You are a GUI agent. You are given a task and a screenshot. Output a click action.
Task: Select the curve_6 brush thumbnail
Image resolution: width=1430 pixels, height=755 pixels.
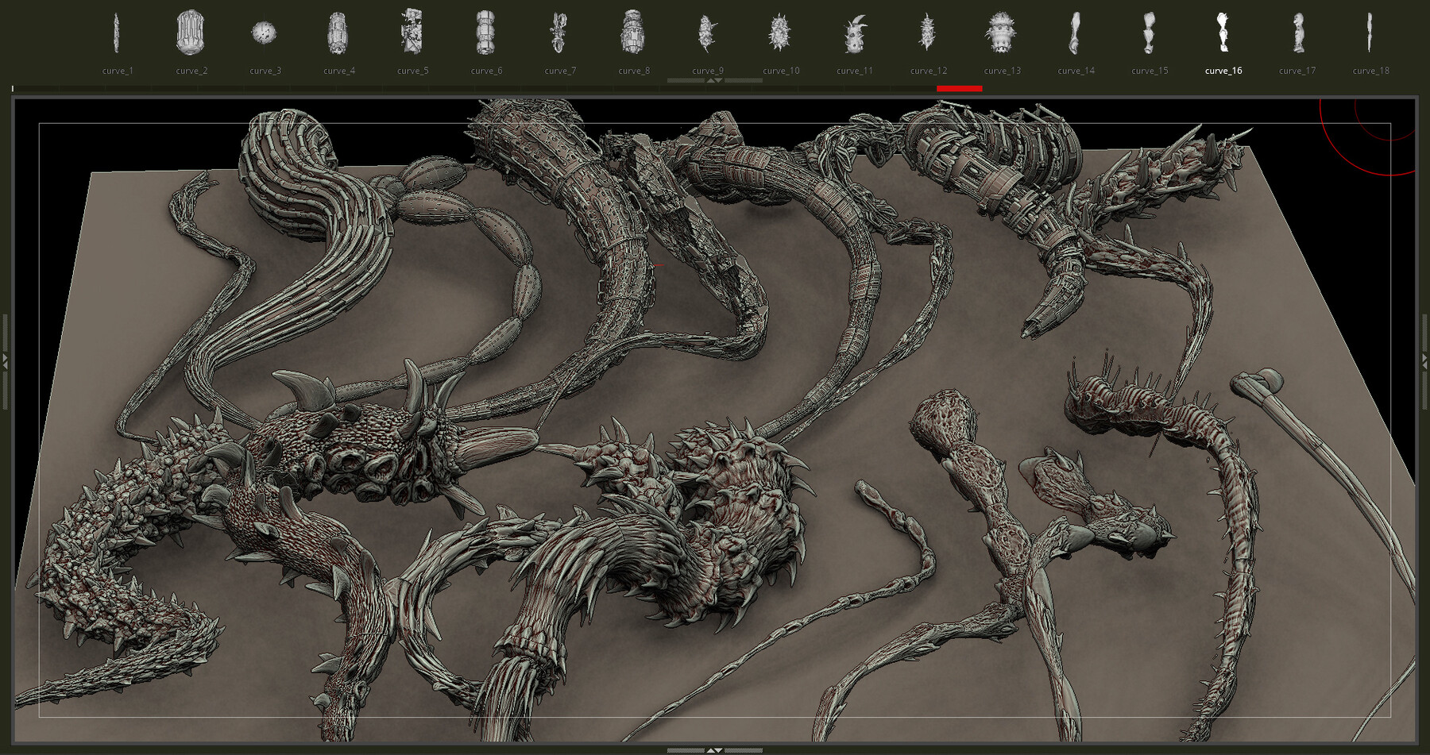pos(487,32)
